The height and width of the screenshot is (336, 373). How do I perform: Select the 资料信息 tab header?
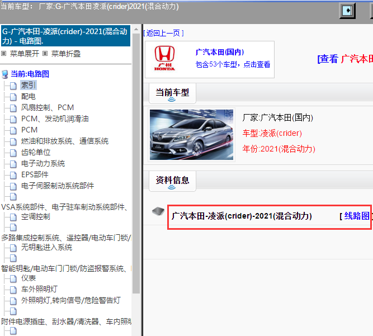172,181
